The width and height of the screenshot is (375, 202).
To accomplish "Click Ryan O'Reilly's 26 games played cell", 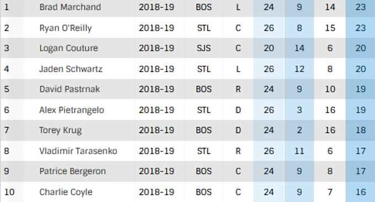I will click(x=269, y=28).
